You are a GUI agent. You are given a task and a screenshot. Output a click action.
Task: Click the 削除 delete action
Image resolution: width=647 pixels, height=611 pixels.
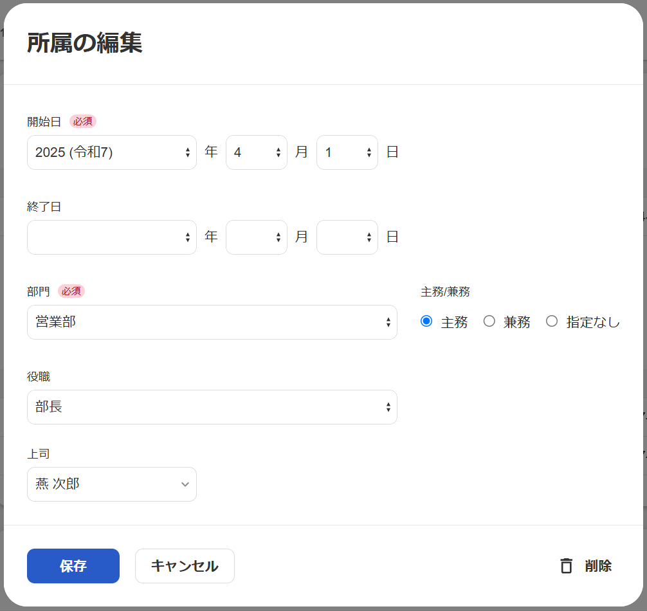597,566
